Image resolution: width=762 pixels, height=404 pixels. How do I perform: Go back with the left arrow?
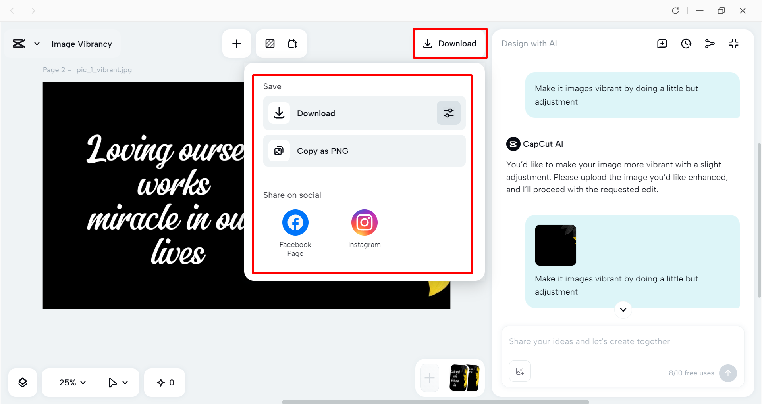(x=12, y=11)
